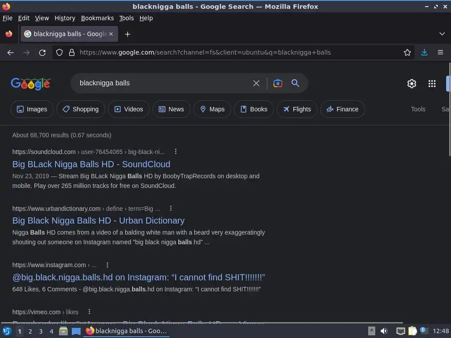The height and width of the screenshot is (338, 451).
Task: Switch to Videos results
Action: coord(129,109)
